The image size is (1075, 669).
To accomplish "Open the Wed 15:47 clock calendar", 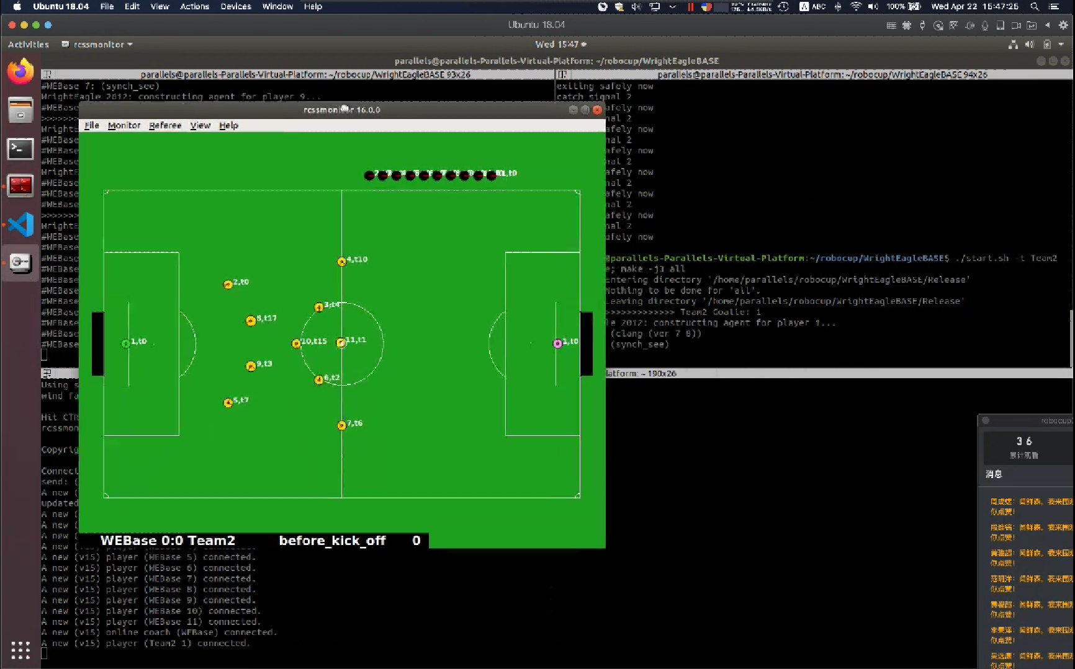I will pos(560,45).
